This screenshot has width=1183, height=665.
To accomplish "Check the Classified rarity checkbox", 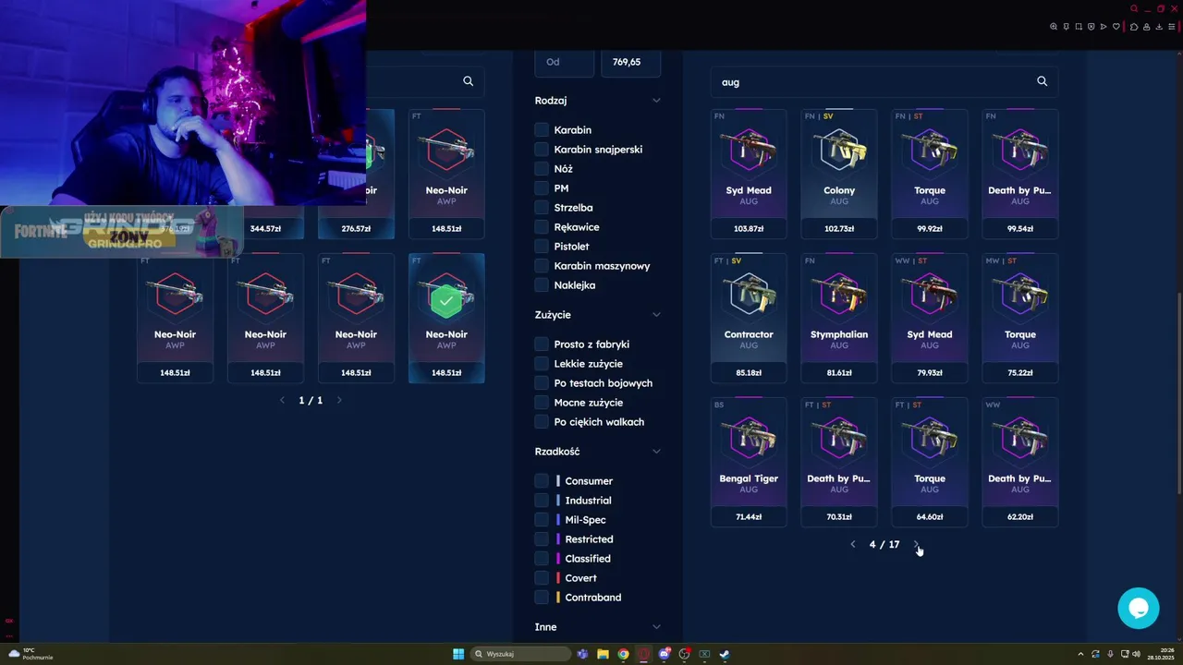I will pyautogui.click(x=542, y=559).
